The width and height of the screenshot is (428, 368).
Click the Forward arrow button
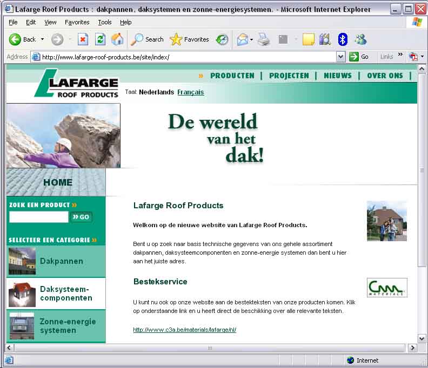(x=57, y=39)
